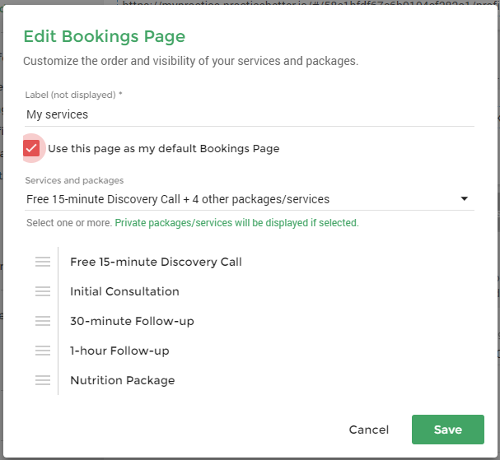Click drag handle for Nutrition Package
Screen dimensions: 500x460
tap(43, 380)
